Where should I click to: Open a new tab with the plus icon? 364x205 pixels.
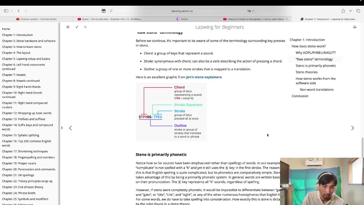pyautogui.click(x=351, y=11)
